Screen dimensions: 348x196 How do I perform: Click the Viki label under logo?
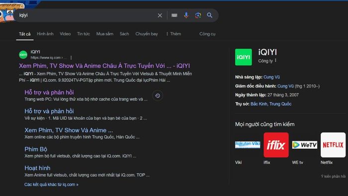pos(238,163)
